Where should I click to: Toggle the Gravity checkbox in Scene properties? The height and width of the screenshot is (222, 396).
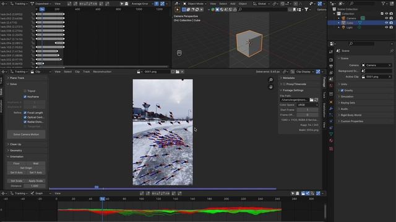(x=342, y=91)
